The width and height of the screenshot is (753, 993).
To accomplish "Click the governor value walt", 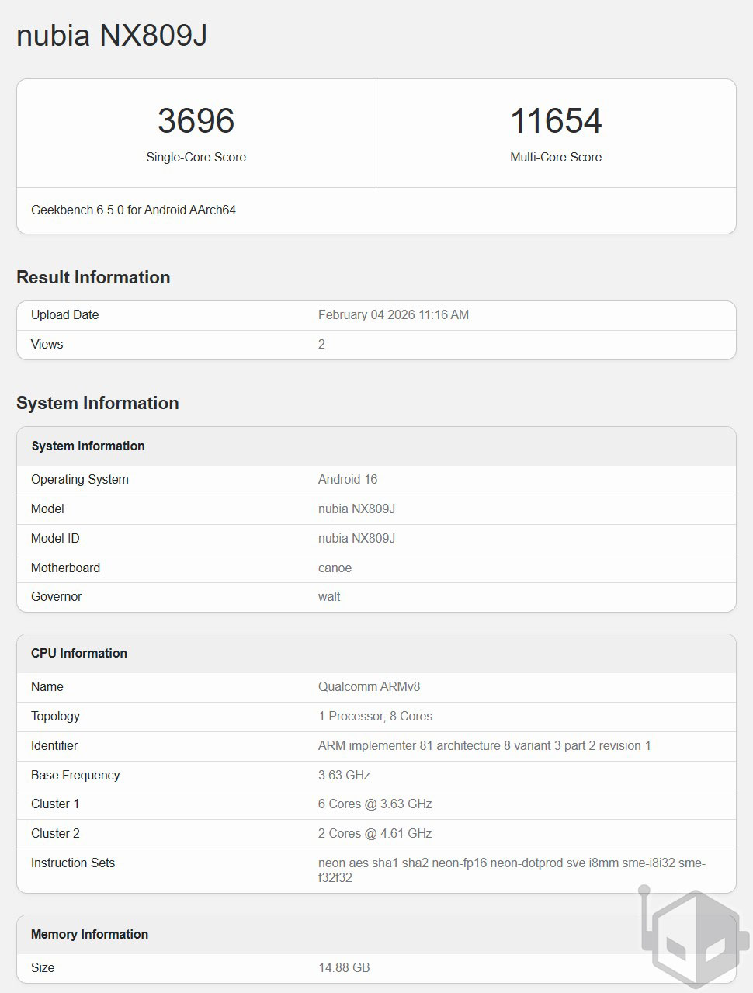I will (x=329, y=596).
